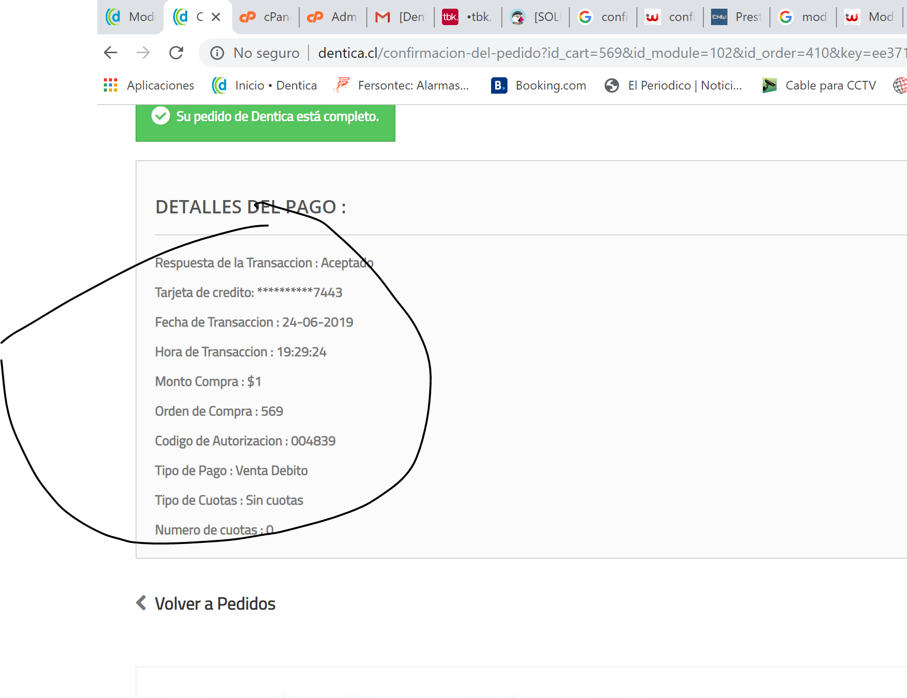View site info 'No seguro' icon
Image resolution: width=907 pixels, height=698 pixels.
[217, 53]
